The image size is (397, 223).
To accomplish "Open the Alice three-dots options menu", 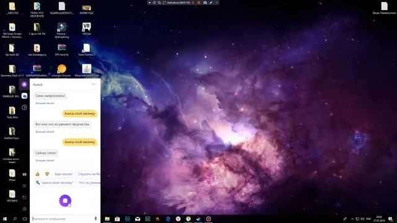I will pos(94,84).
